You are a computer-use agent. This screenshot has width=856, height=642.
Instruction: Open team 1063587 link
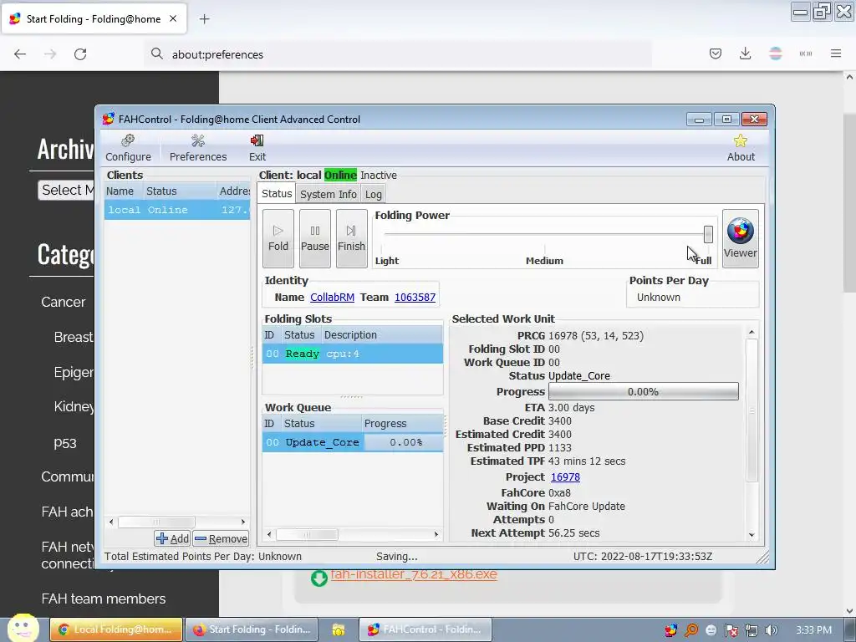pos(415,298)
